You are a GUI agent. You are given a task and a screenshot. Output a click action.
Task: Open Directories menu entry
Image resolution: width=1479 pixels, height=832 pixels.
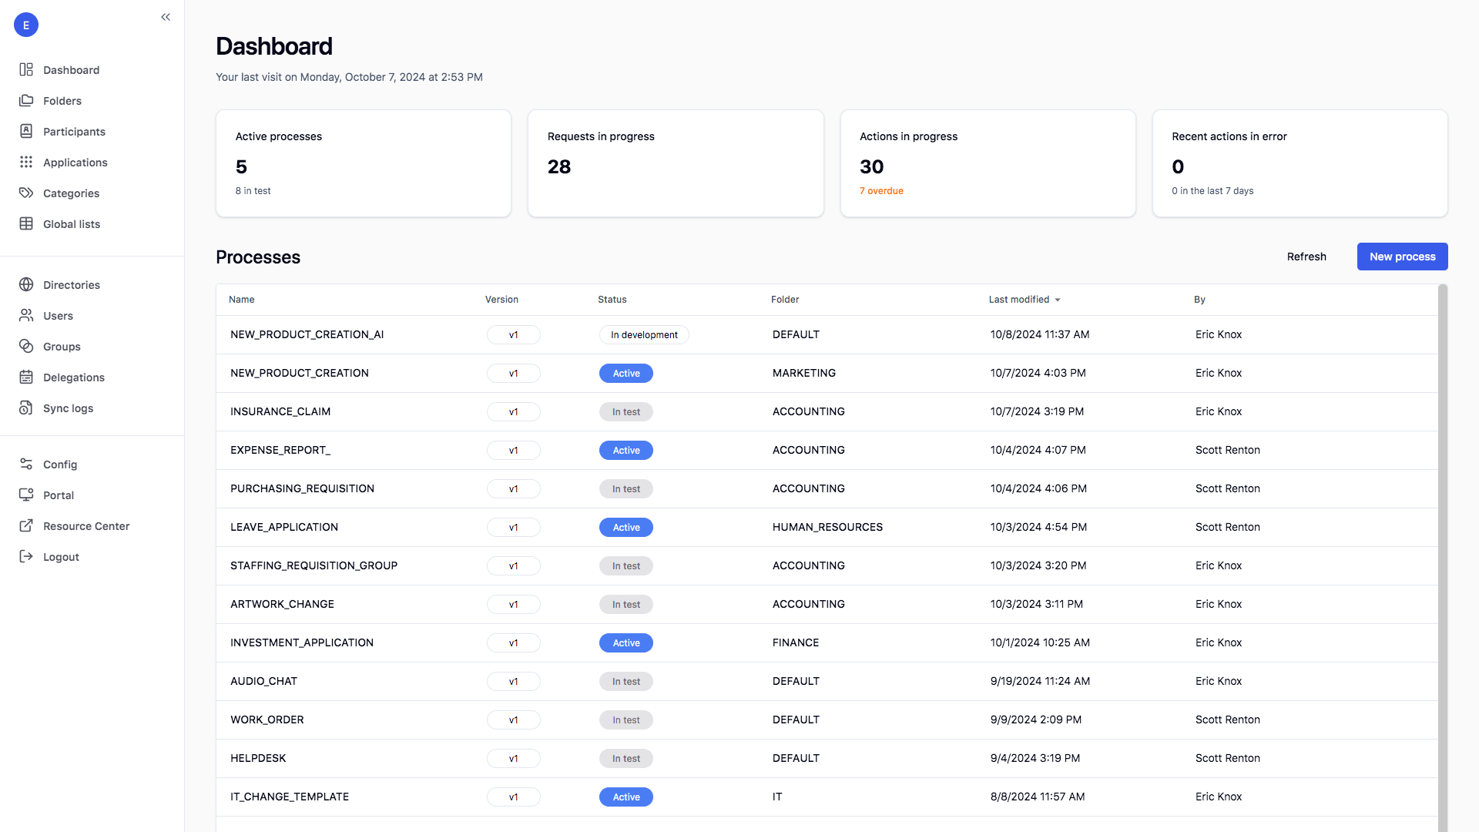(72, 285)
